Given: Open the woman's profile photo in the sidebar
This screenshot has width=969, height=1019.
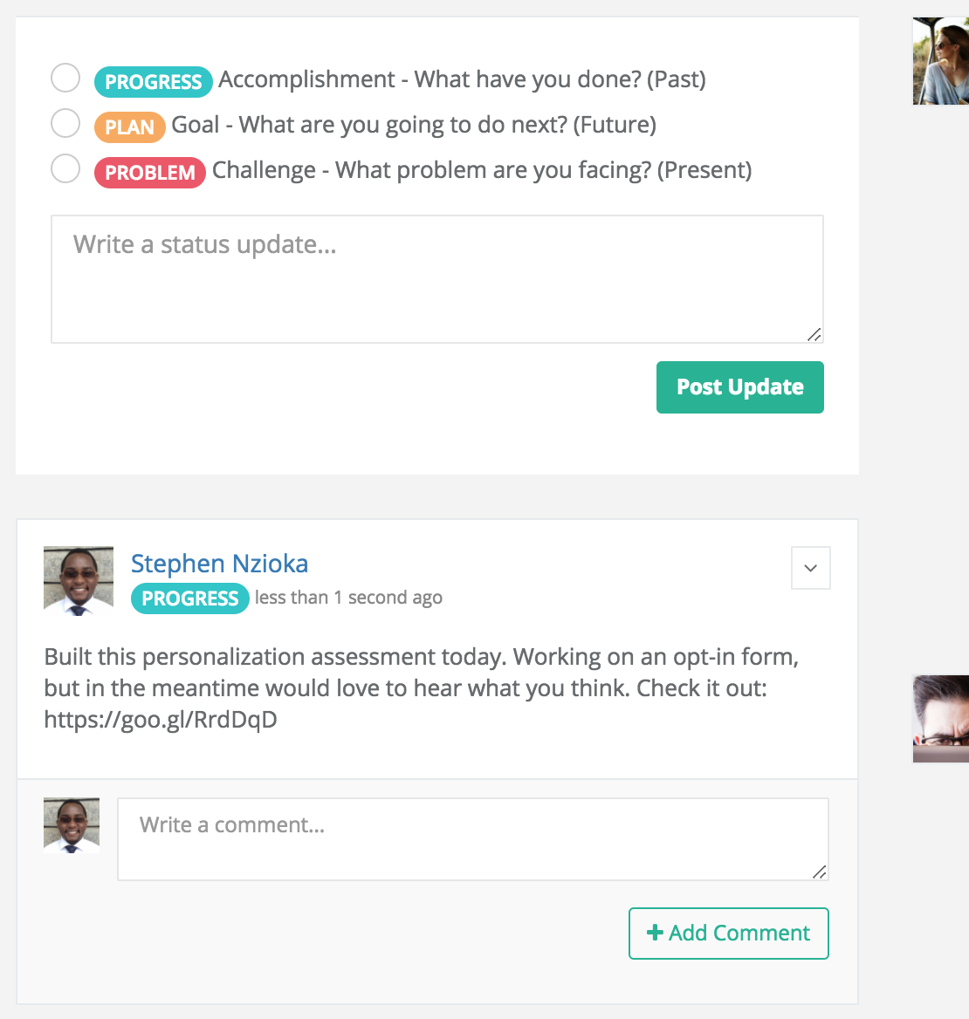Looking at the screenshot, I should pos(941,61).
